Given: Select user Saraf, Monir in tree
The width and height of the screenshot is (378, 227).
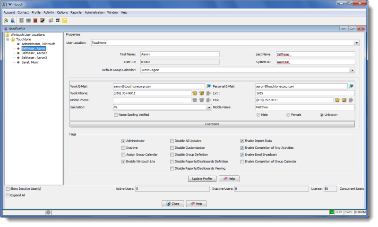Looking at the screenshot, I should click(30, 63).
